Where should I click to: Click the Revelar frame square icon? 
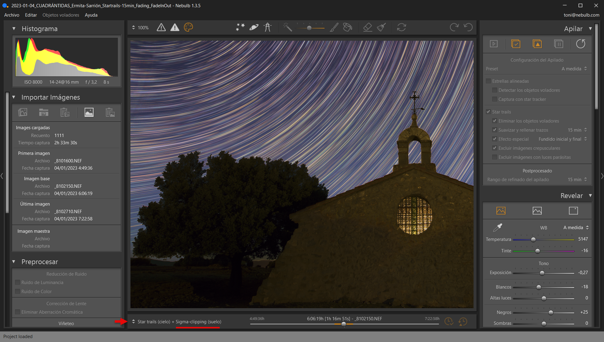573,210
